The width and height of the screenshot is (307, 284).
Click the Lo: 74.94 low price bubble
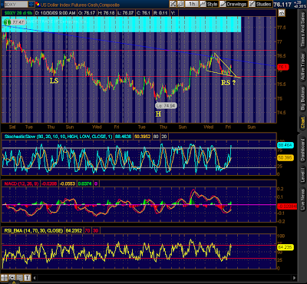166,105
